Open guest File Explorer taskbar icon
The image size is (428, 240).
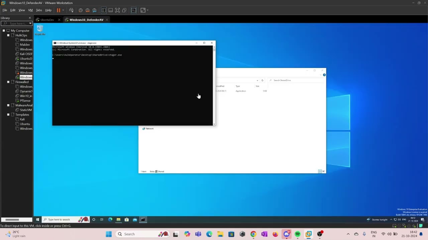point(118,220)
